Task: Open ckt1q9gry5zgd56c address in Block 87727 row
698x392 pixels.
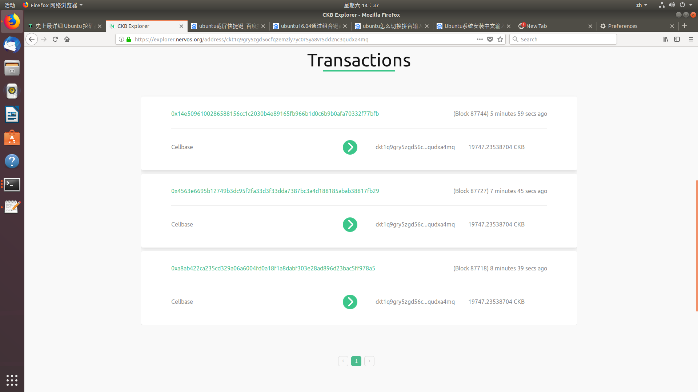Action: pyautogui.click(x=415, y=224)
